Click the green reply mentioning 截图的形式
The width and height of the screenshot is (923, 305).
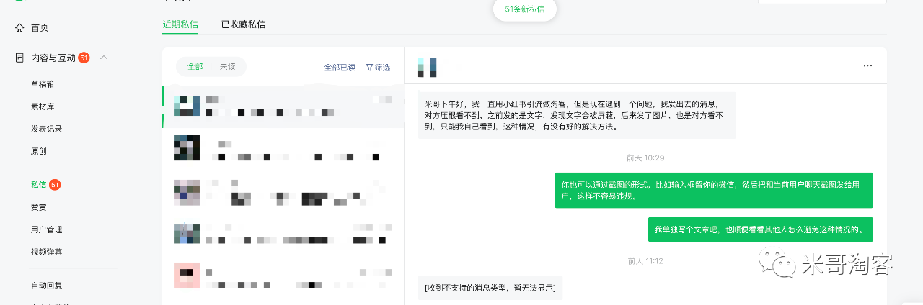tap(713, 190)
